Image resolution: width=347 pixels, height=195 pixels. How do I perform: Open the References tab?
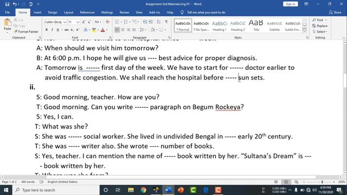click(87, 12)
